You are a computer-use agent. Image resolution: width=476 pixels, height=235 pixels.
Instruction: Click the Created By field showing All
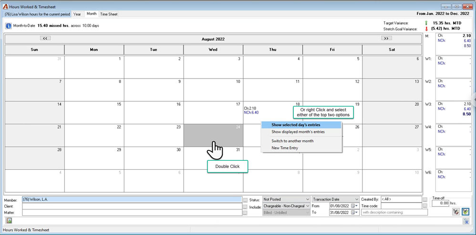click(401, 199)
